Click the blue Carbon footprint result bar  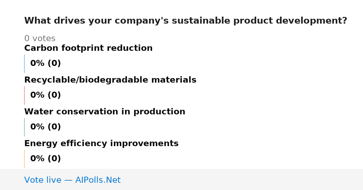pyautogui.click(x=24, y=64)
